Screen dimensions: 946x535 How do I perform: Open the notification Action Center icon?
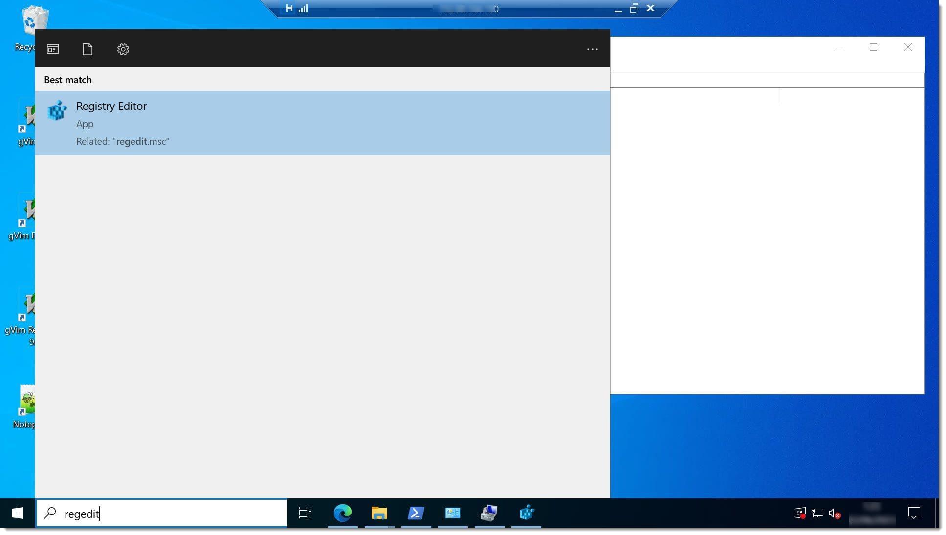coord(914,513)
